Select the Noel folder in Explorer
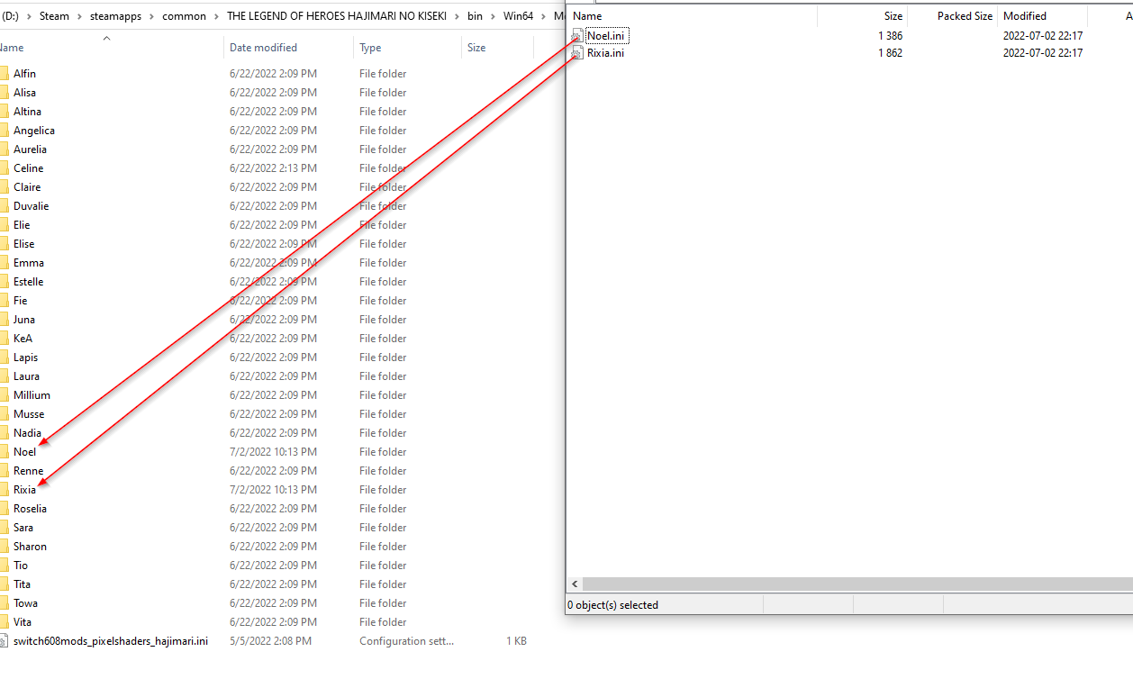 25,452
